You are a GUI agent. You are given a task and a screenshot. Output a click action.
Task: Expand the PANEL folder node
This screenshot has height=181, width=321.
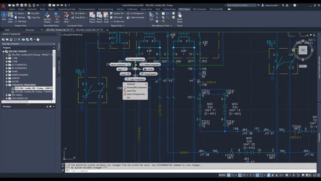7,71
